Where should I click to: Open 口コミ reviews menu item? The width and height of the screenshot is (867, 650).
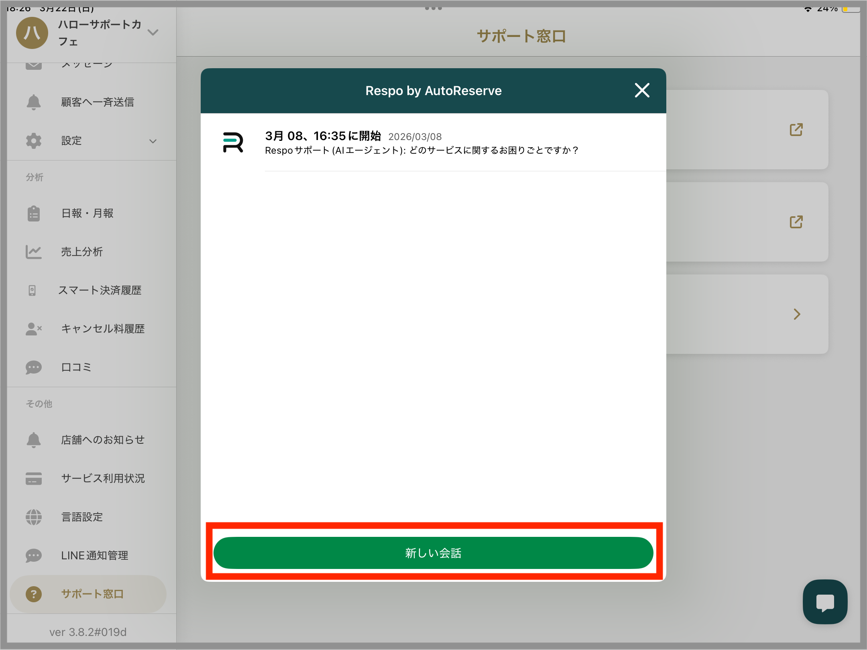coord(76,368)
